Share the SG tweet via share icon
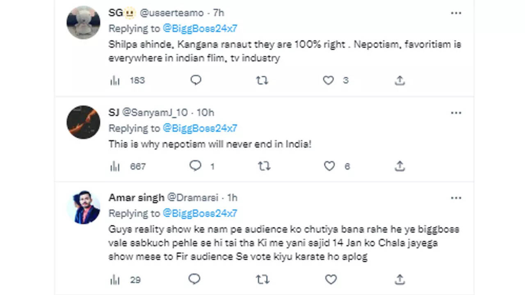Screen dimensions: 525x295 click(399, 80)
